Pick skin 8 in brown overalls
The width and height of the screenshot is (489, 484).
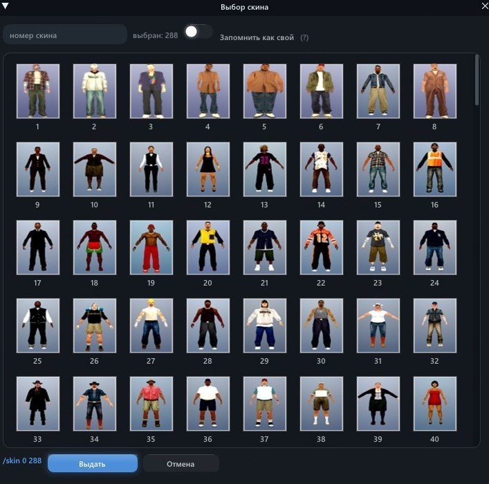pos(435,91)
